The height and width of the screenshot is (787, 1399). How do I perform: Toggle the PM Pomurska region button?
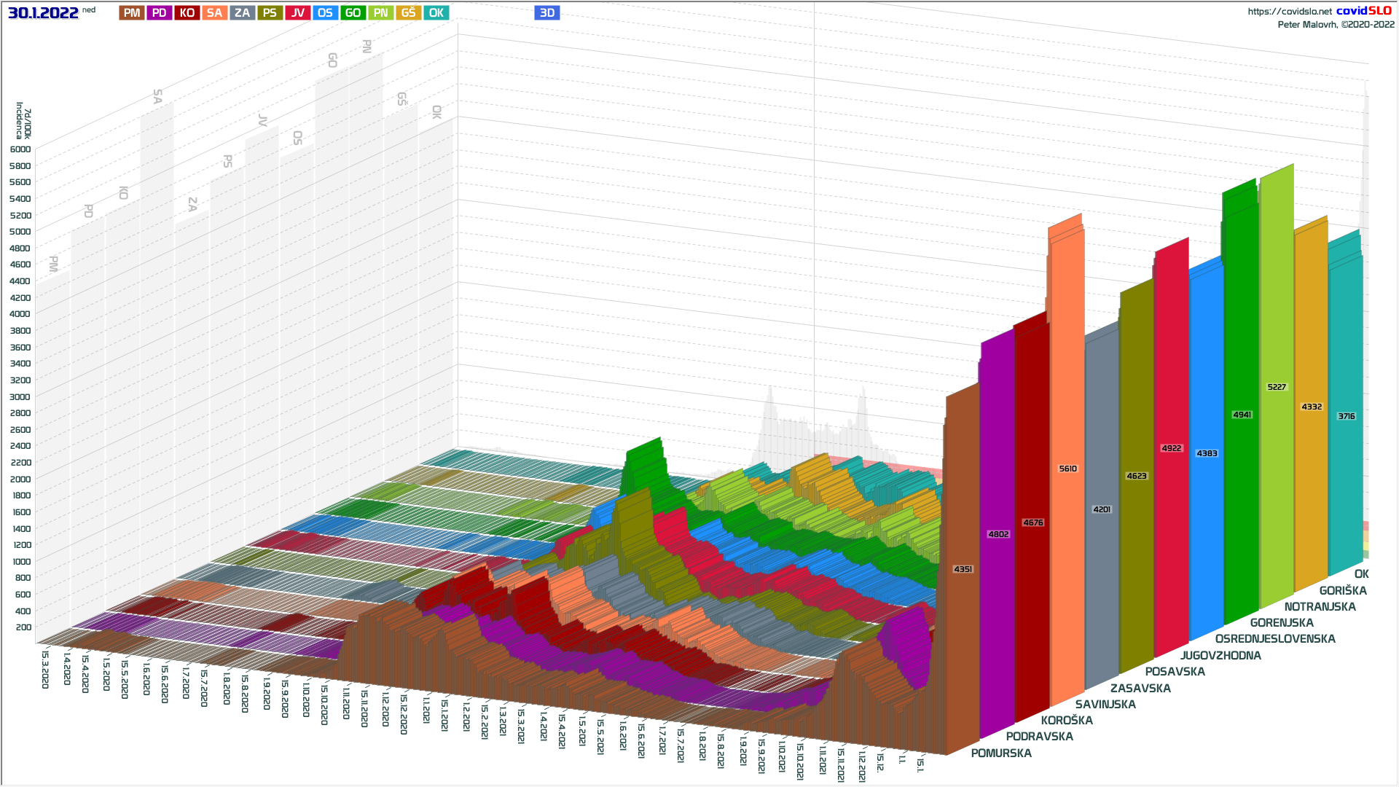tap(132, 13)
